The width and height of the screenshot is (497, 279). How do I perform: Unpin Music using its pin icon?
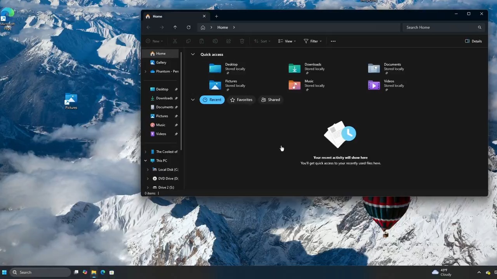tap(176, 125)
